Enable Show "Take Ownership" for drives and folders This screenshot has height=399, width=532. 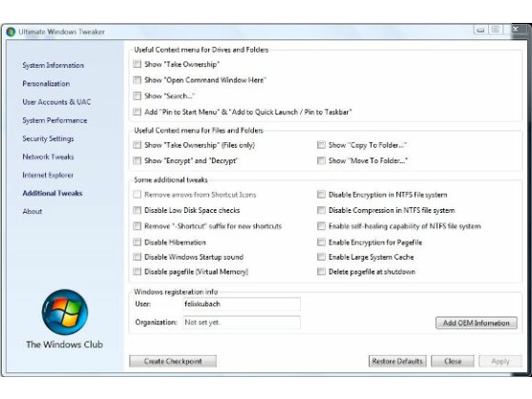[x=138, y=64]
